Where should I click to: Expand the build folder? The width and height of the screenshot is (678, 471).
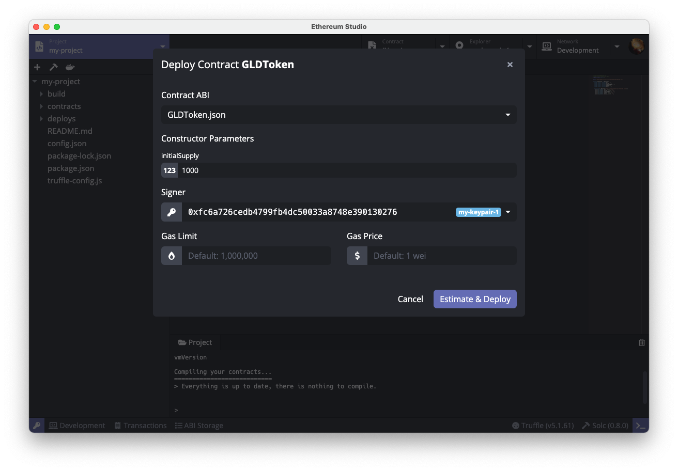click(41, 94)
